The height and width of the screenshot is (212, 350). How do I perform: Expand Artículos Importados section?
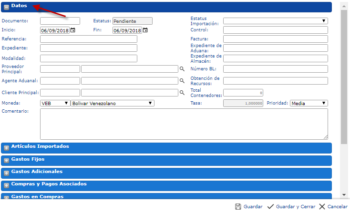[7, 147]
